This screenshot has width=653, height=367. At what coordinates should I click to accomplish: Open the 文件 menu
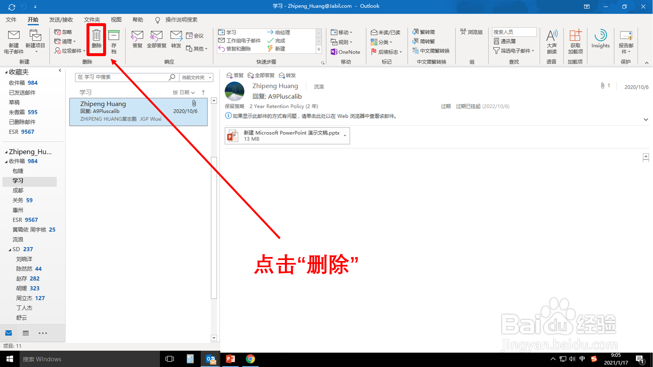tap(11, 20)
